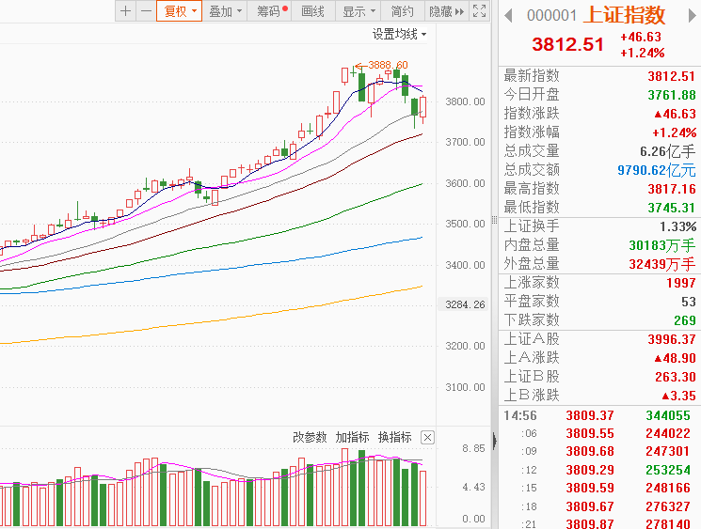This screenshot has width=701, height=529.
Task: Click the 上涨家数 value 1997
Action: pos(681,283)
